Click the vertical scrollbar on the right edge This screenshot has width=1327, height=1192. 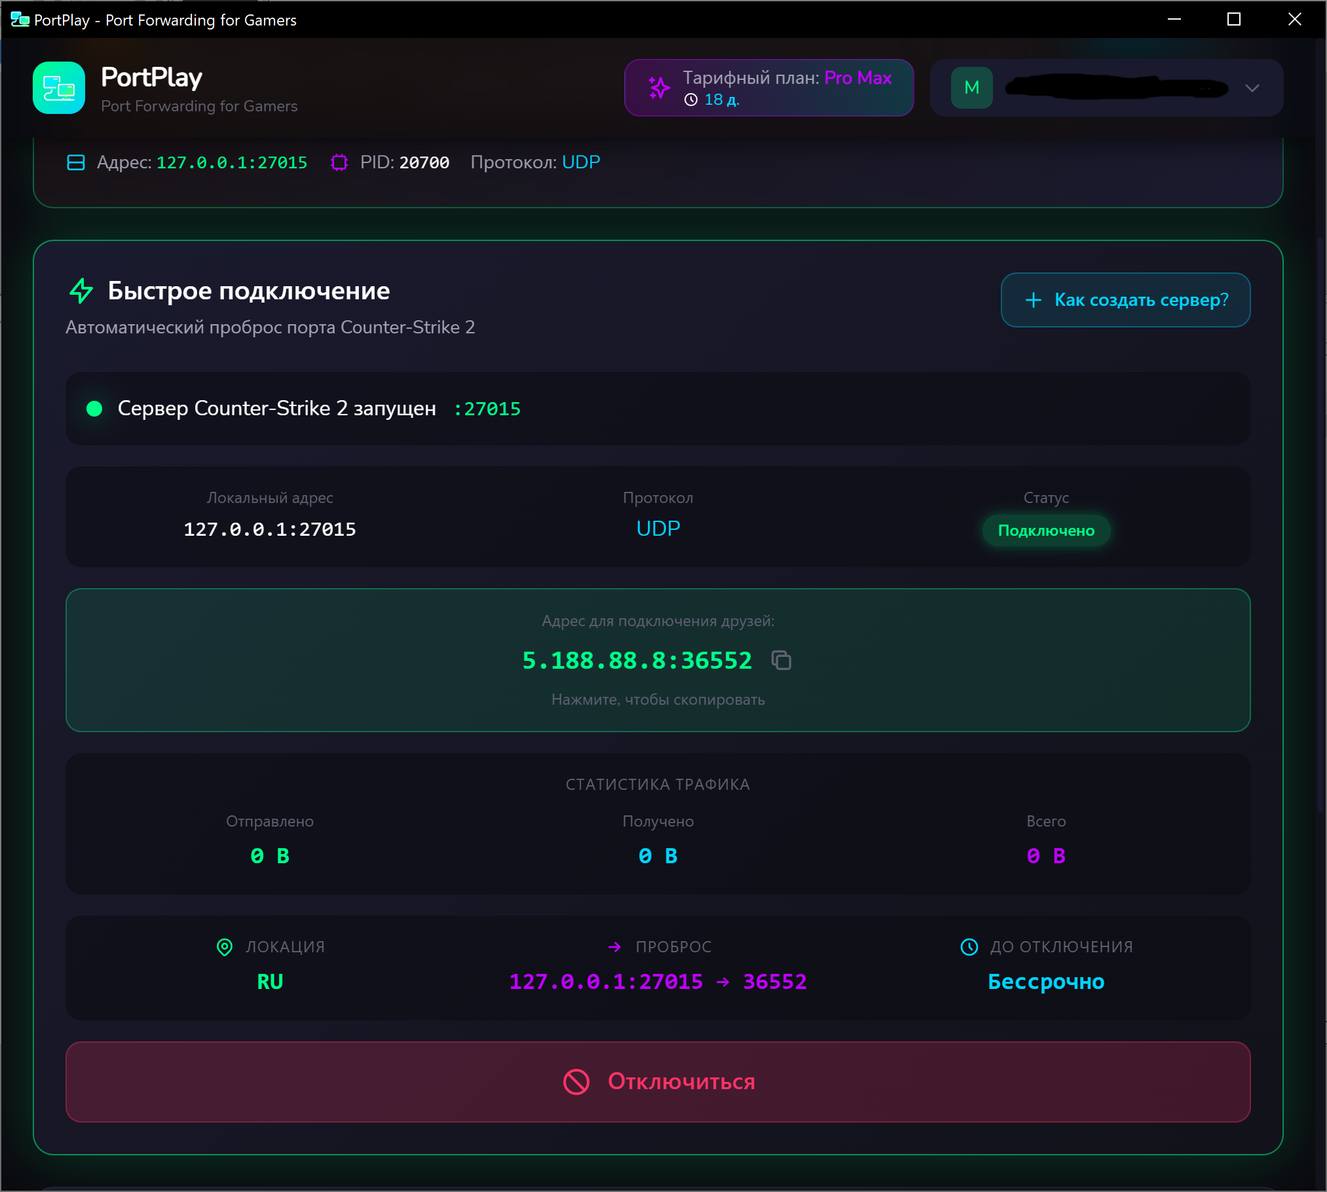[x=1320, y=524]
